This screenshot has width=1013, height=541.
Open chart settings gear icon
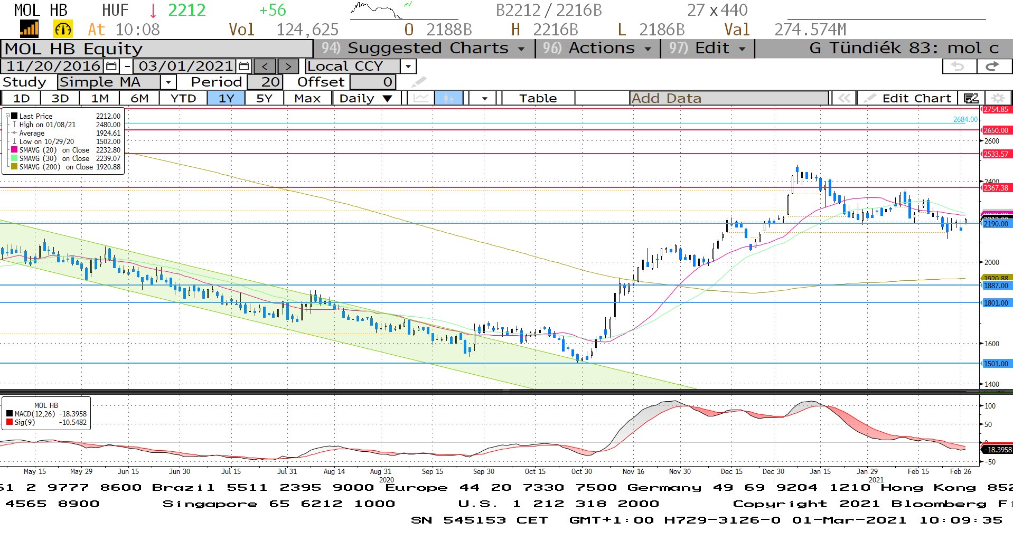pos(998,98)
